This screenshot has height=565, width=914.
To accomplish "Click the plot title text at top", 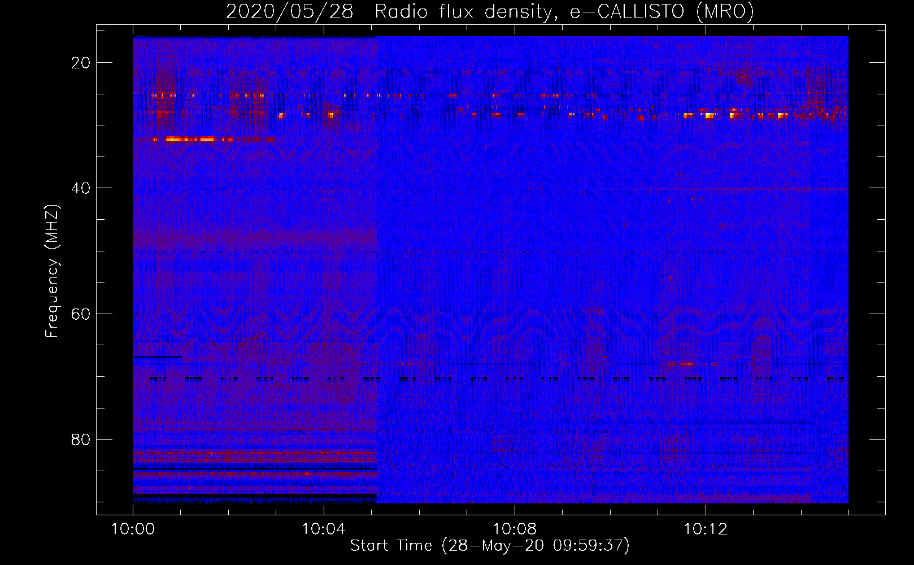I will 489,12.
